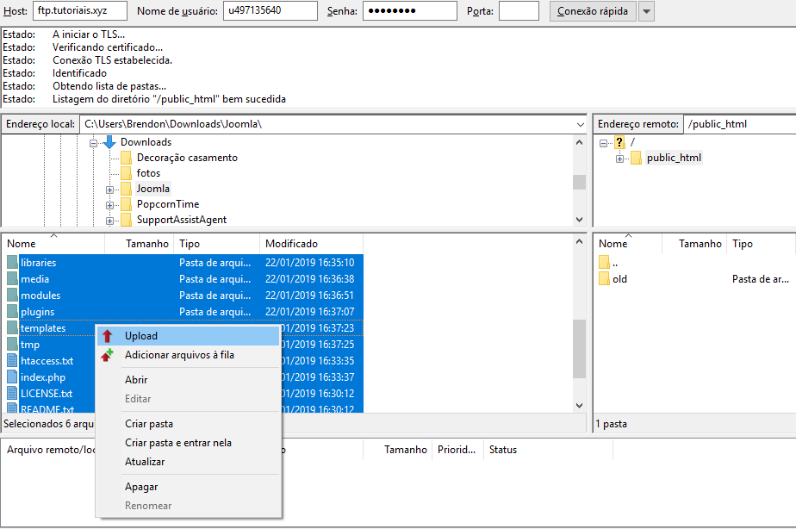Viewport: 796px width, 529px height.
Task: Click the htaccess.txt file icon
Action: pyautogui.click(x=13, y=361)
